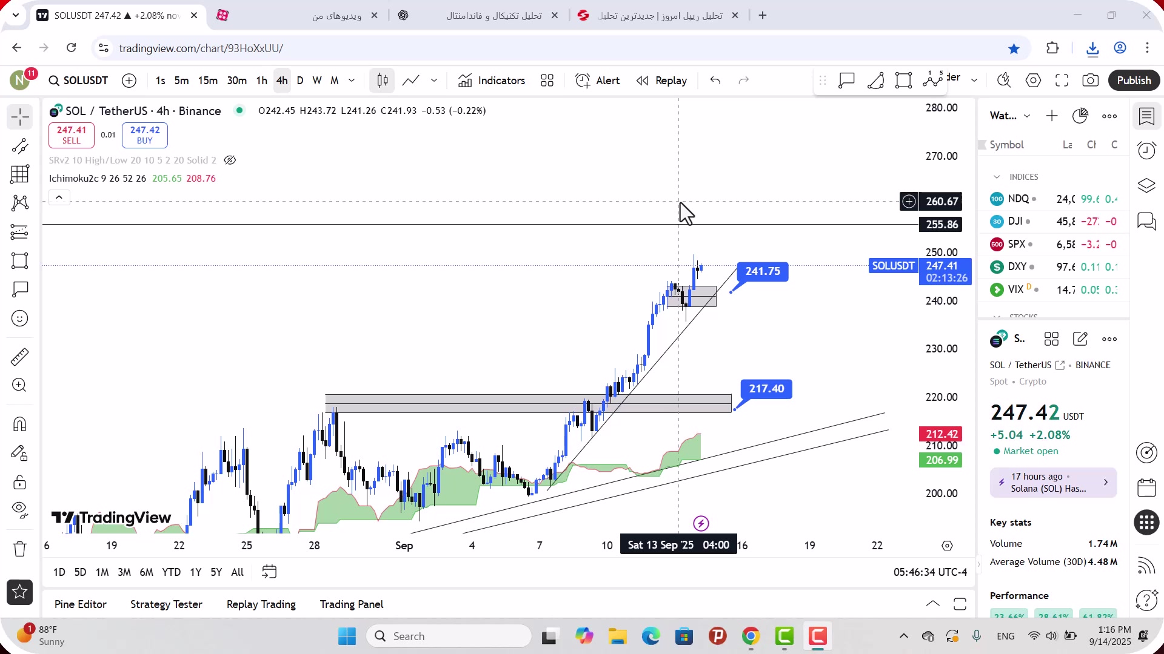Select the 1D date range

click(59, 572)
